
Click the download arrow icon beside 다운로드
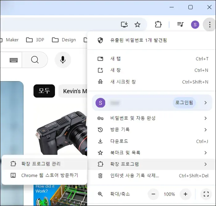pos(100,141)
